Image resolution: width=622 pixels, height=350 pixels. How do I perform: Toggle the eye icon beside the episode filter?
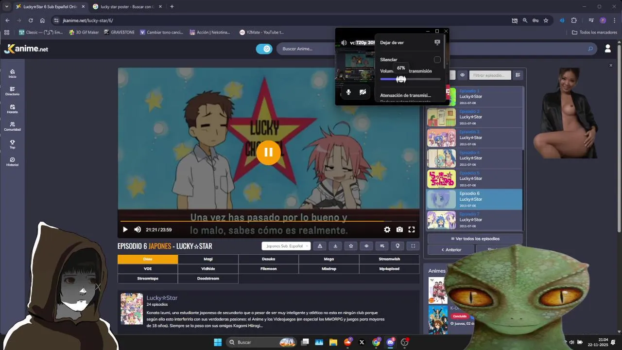[x=462, y=75]
